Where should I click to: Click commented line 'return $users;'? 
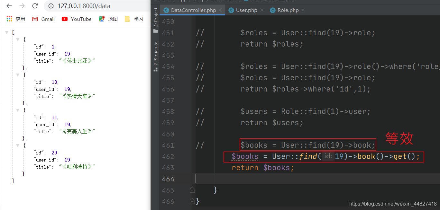point(272,123)
